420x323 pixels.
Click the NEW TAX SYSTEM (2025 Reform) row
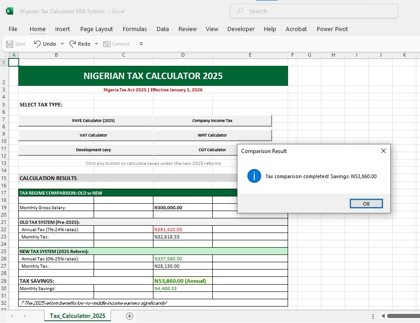click(153, 251)
